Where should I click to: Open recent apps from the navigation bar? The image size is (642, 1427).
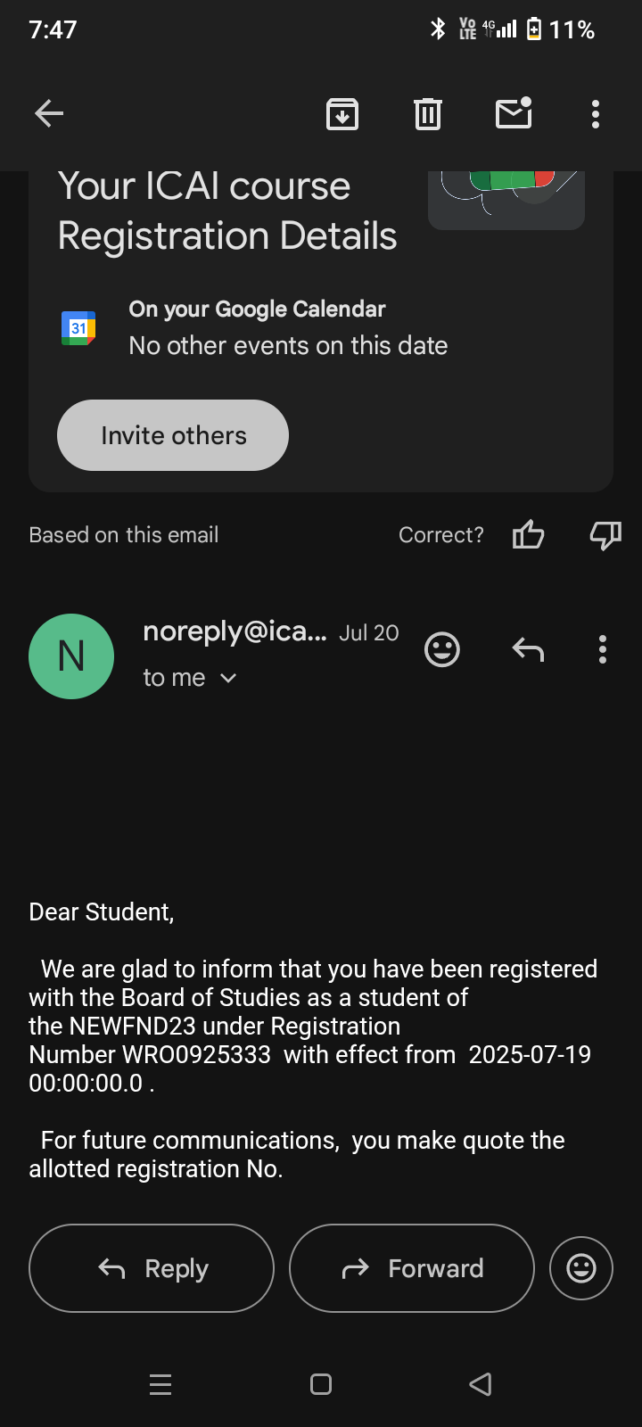click(160, 1384)
